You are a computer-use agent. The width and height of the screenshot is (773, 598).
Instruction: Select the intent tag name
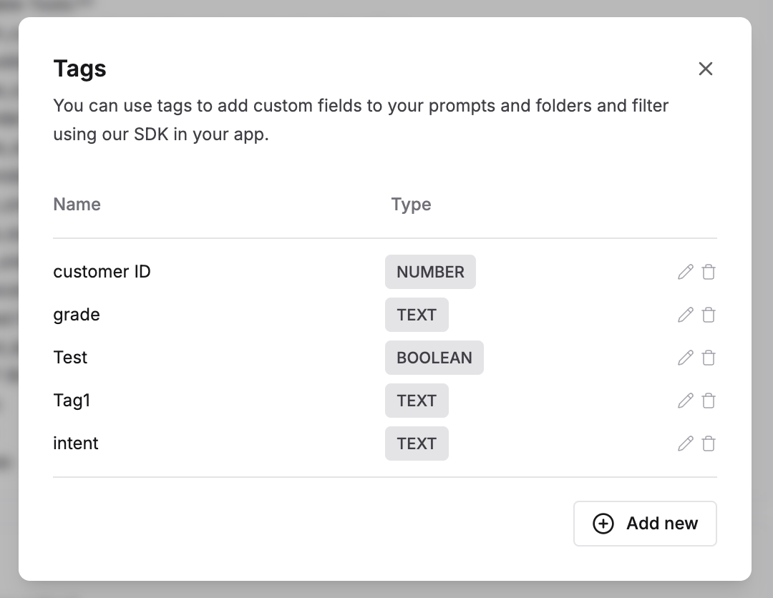[x=76, y=443]
